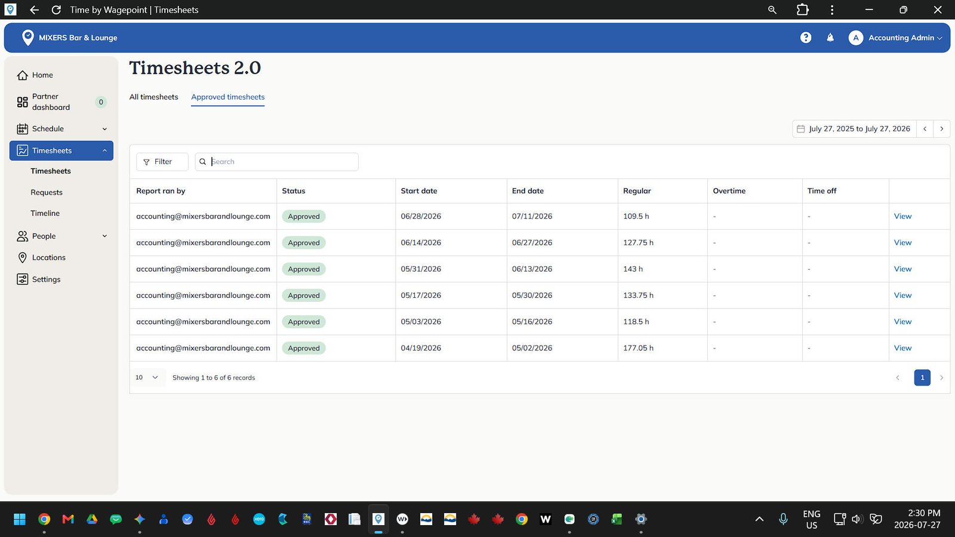
Task: Open the browser zoom magnifier icon
Action: (772, 10)
